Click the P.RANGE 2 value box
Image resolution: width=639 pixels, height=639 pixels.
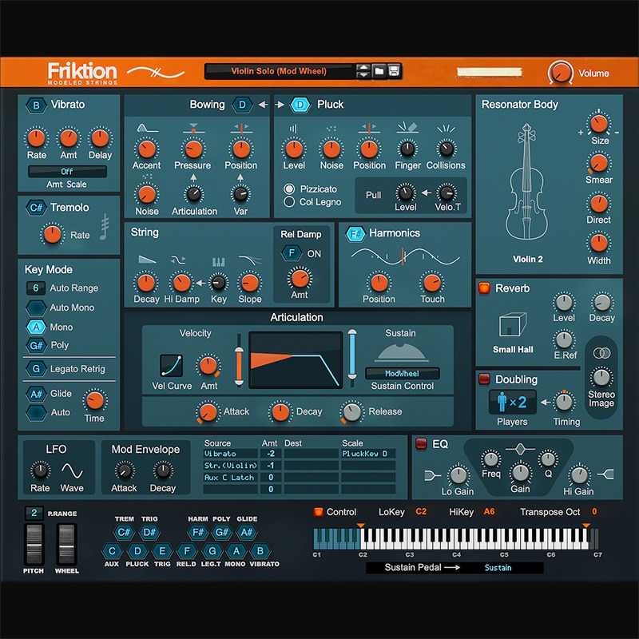(34, 513)
